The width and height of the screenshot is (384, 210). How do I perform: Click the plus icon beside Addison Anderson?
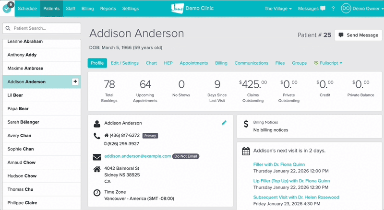[x=75, y=82]
